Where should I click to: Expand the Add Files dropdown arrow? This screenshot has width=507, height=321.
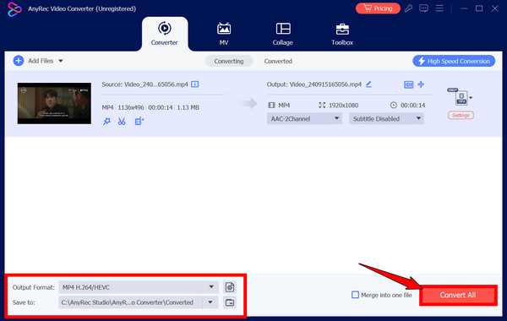(x=61, y=61)
